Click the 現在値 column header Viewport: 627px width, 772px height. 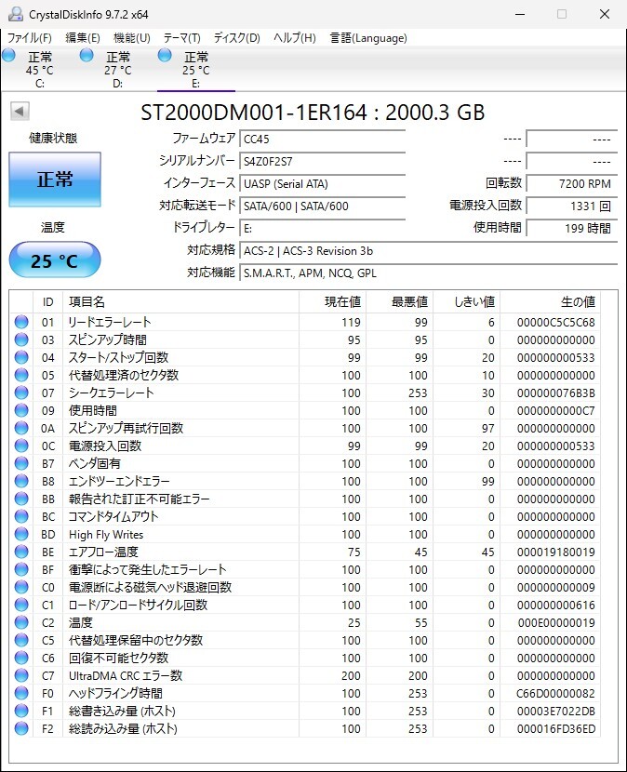coord(332,301)
